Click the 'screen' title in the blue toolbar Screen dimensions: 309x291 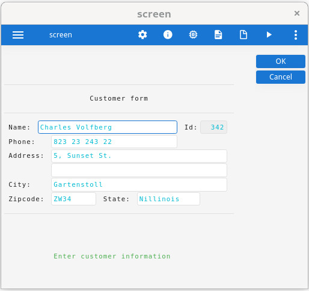[x=61, y=35]
